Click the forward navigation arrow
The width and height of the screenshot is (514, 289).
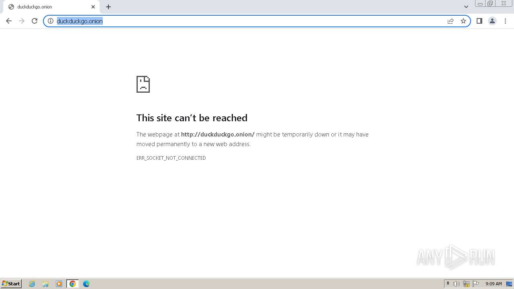click(x=22, y=21)
